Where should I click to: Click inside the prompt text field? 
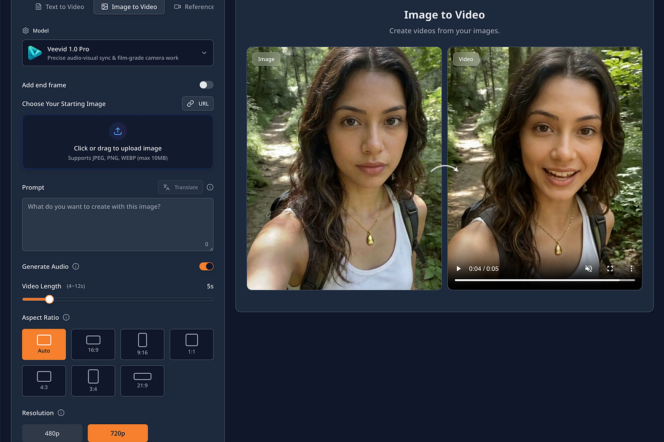[x=117, y=224]
